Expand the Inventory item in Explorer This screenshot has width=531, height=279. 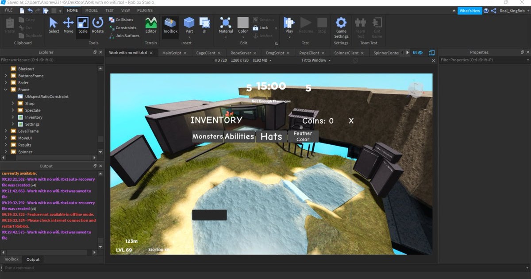pyautogui.click(x=13, y=117)
